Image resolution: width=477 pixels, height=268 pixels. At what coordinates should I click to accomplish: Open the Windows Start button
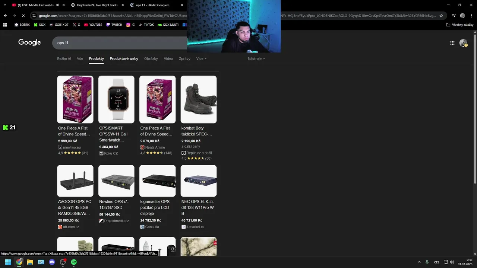(8, 262)
